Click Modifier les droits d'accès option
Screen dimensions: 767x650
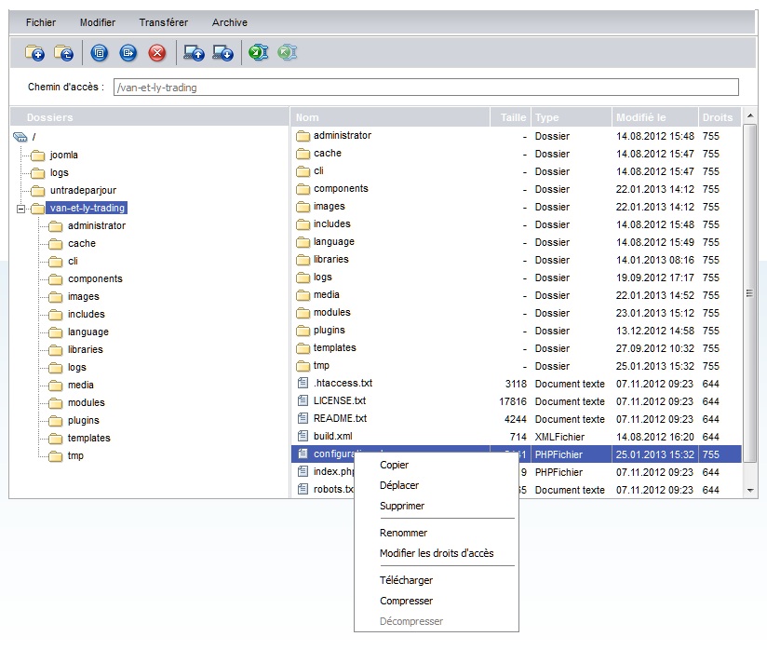(436, 553)
